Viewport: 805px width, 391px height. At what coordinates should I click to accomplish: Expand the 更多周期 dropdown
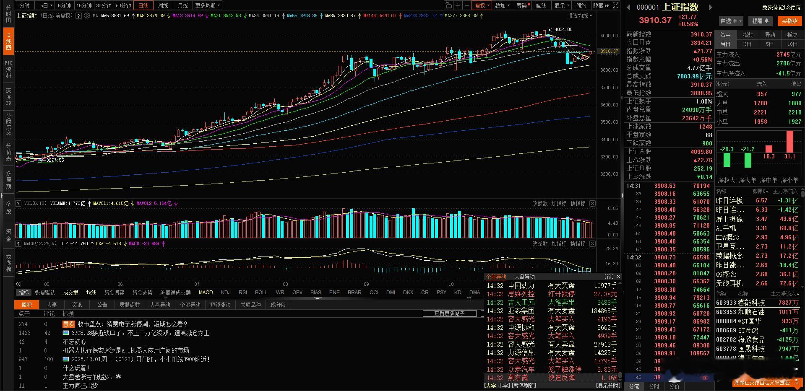point(208,5)
